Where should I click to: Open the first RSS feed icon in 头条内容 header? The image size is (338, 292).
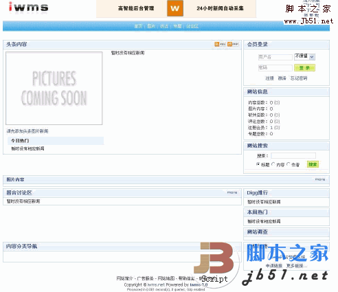[220, 44]
